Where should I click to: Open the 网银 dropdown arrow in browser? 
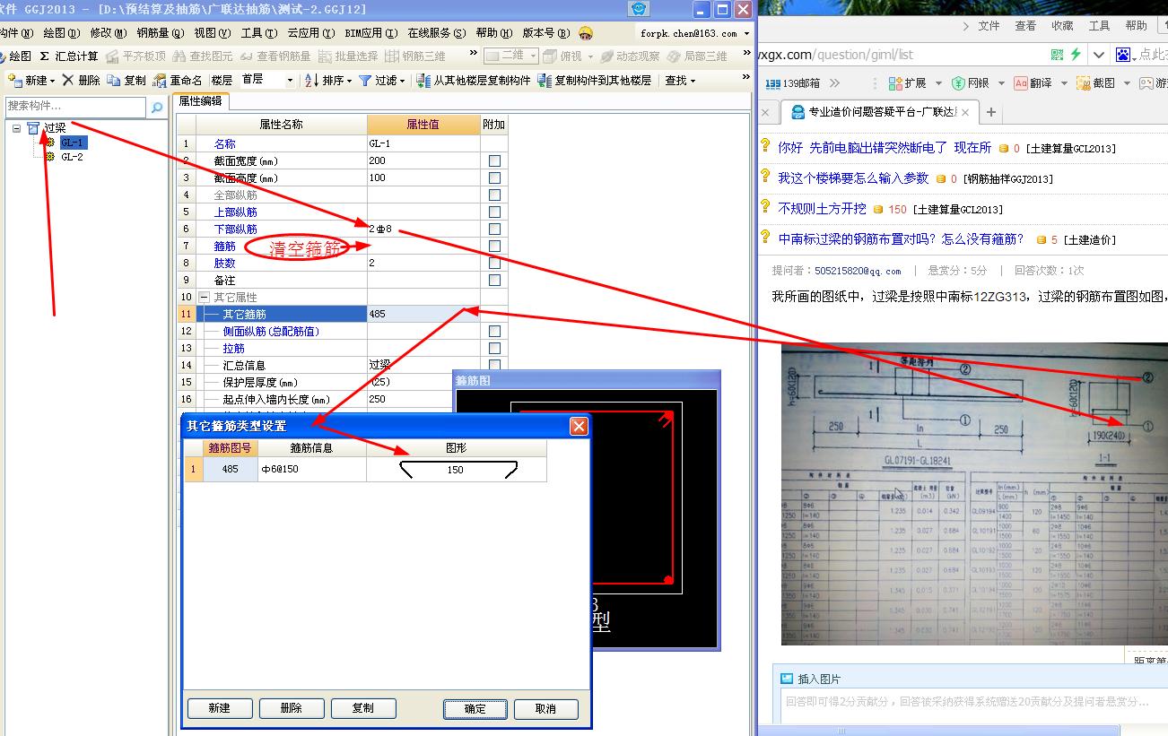[x=1001, y=82]
